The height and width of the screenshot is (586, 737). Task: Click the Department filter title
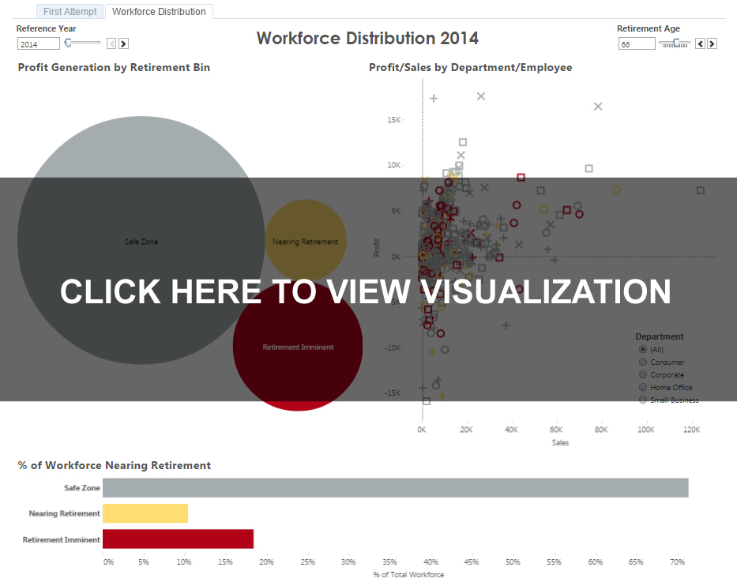[660, 336]
